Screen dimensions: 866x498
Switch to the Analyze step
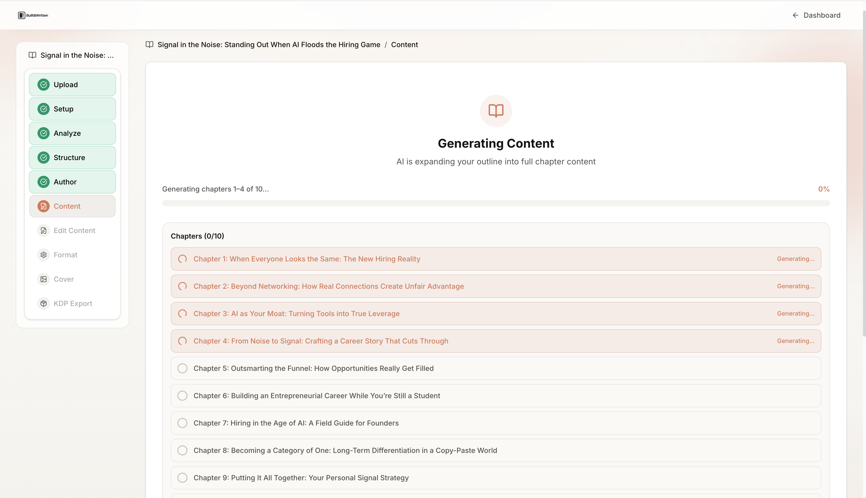tap(72, 133)
